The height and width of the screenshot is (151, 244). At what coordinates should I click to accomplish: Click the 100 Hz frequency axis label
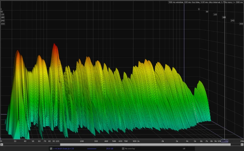click(x=57, y=141)
